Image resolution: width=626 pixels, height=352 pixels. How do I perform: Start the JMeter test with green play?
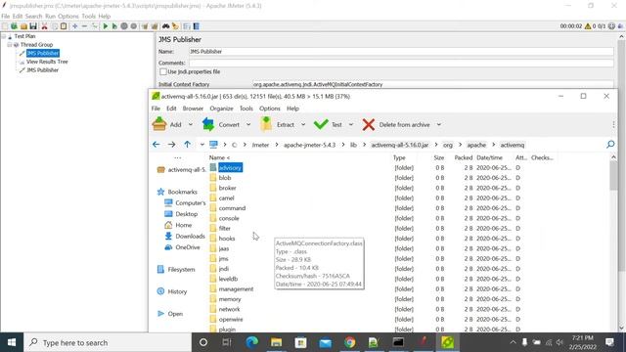click(x=106, y=26)
